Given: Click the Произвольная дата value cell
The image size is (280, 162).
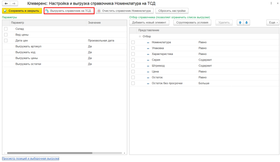Looking at the screenshot, I should point(101,40).
